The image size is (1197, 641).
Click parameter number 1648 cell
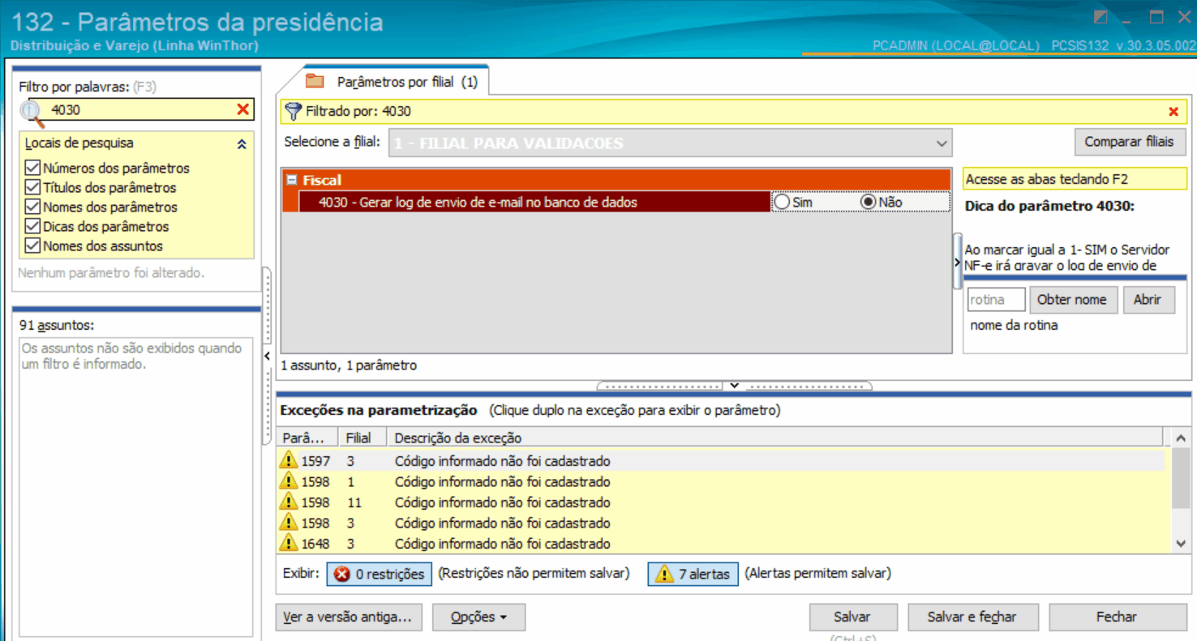315,544
